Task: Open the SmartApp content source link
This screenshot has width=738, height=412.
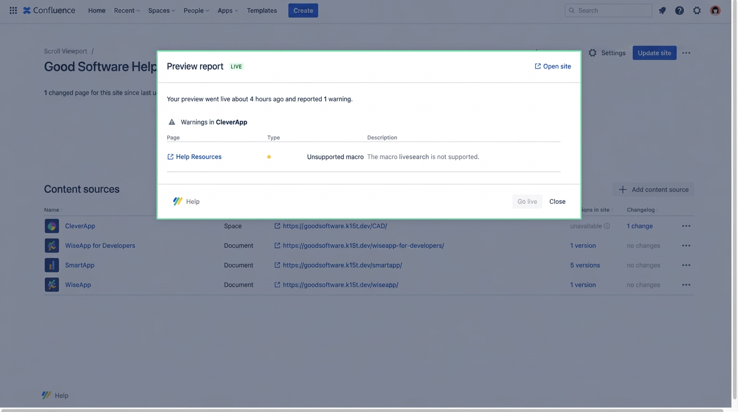Action: 79,265
